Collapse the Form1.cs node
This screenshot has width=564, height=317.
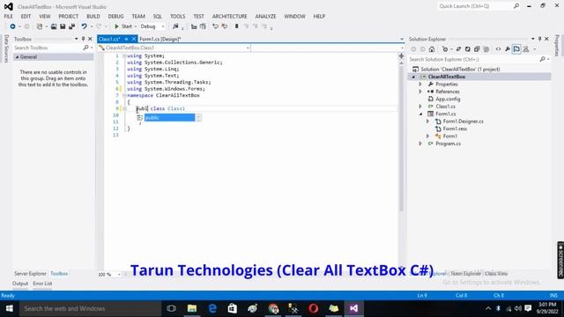[x=421, y=114]
